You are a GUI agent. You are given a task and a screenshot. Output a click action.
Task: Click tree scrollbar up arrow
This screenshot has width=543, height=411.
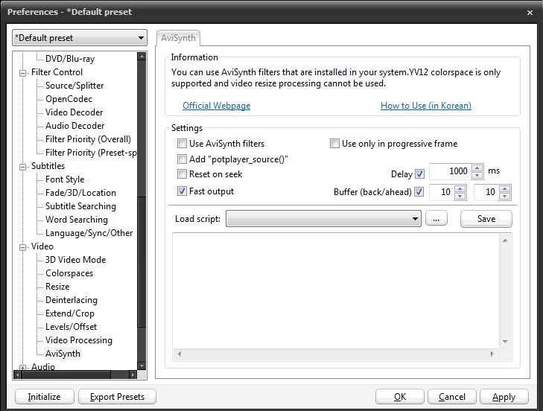tap(142, 56)
